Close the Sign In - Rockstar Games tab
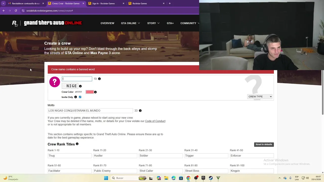Viewport: 324px width, 182px height. [124, 4]
